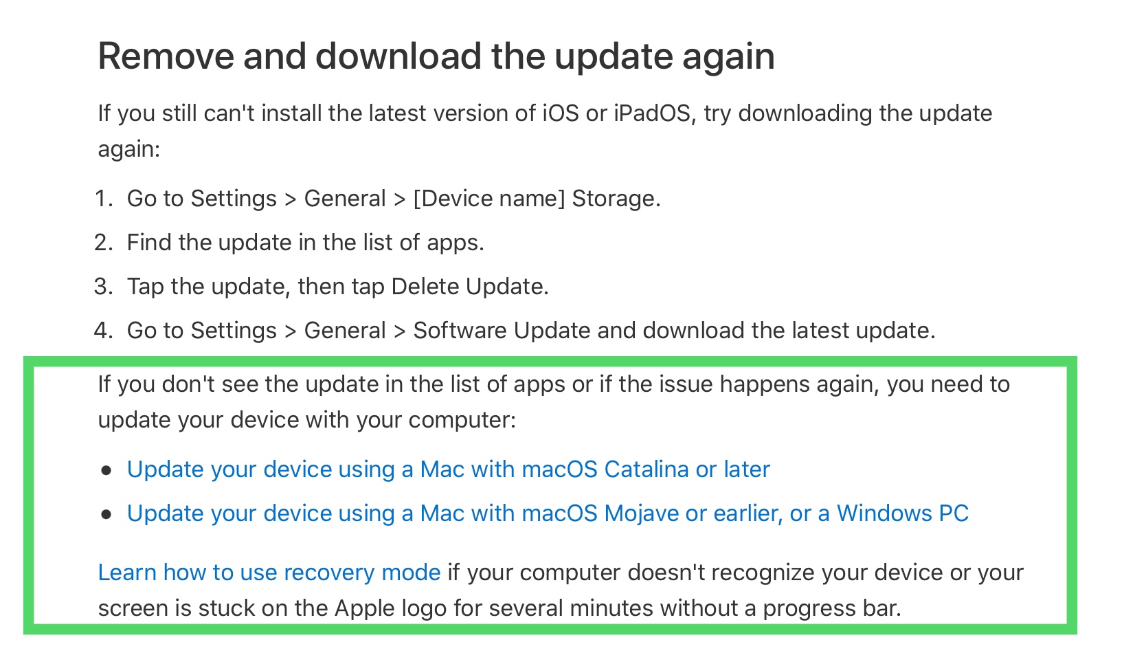The height and width of the screenshot is (662, 1146).
Task: Click the Remove and download the update heading
Action: (436, 56)
